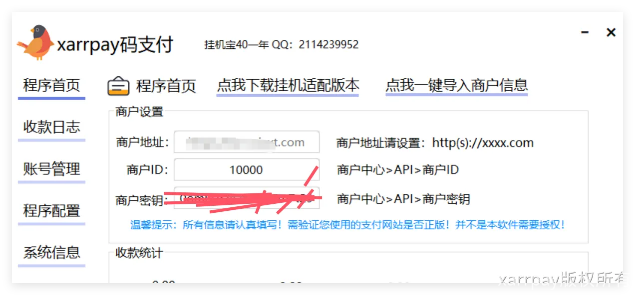Focus the 商户密钥 input field
Screen dimensions: 635x295
tap(246, 199)
